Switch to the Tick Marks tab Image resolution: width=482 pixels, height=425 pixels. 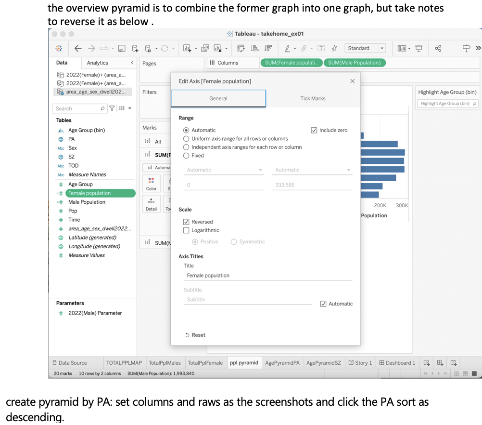point(313,98)
